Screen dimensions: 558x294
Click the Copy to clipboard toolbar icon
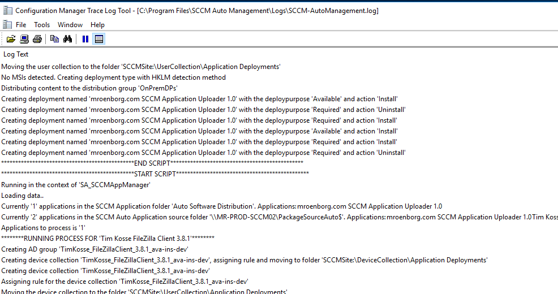pyautogui.click(x=54, y=39)
